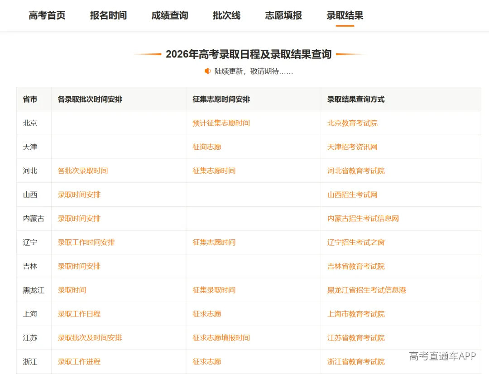Open 山西 录取时间安排 link

click(79, 194)
